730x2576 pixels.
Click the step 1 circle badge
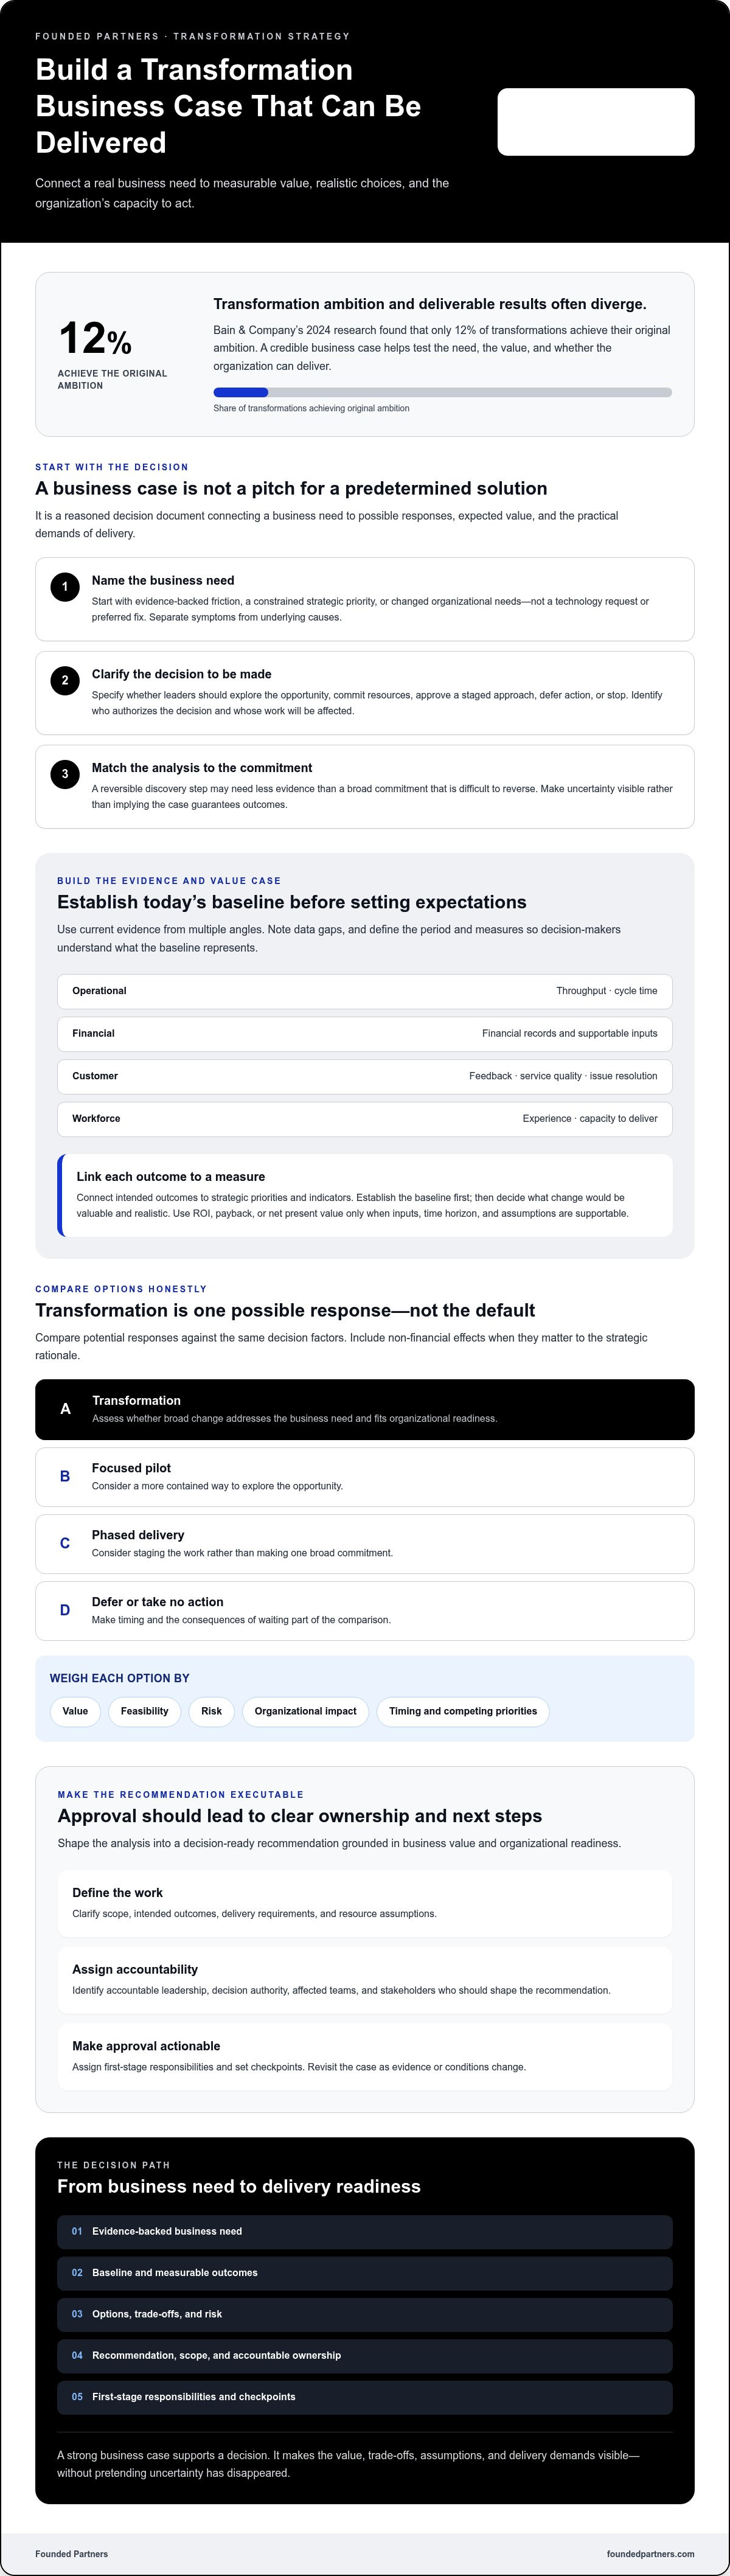pos(65,587)
